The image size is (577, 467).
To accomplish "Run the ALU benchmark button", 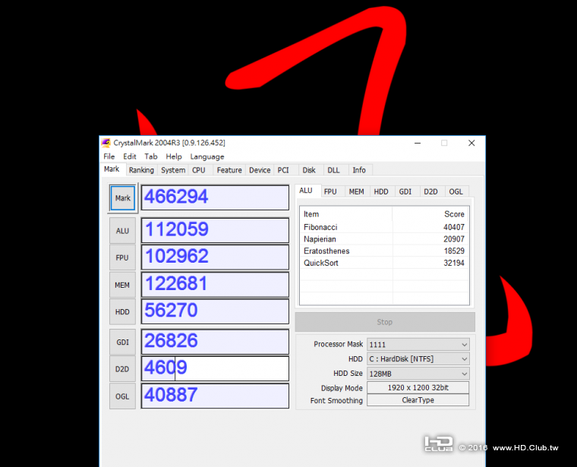I will tap(122, 231).
